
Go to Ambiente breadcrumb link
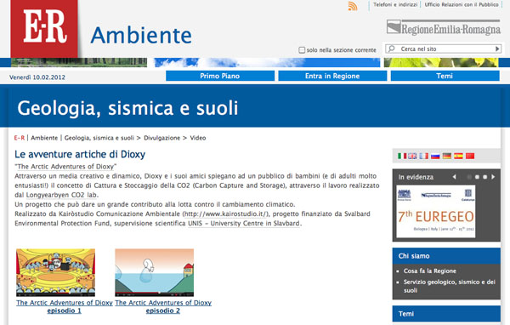coord(44,138)
